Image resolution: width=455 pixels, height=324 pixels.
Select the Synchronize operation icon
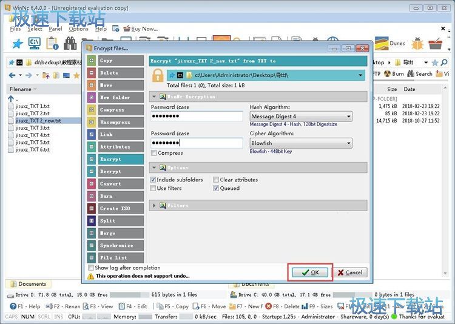(92, 246)
